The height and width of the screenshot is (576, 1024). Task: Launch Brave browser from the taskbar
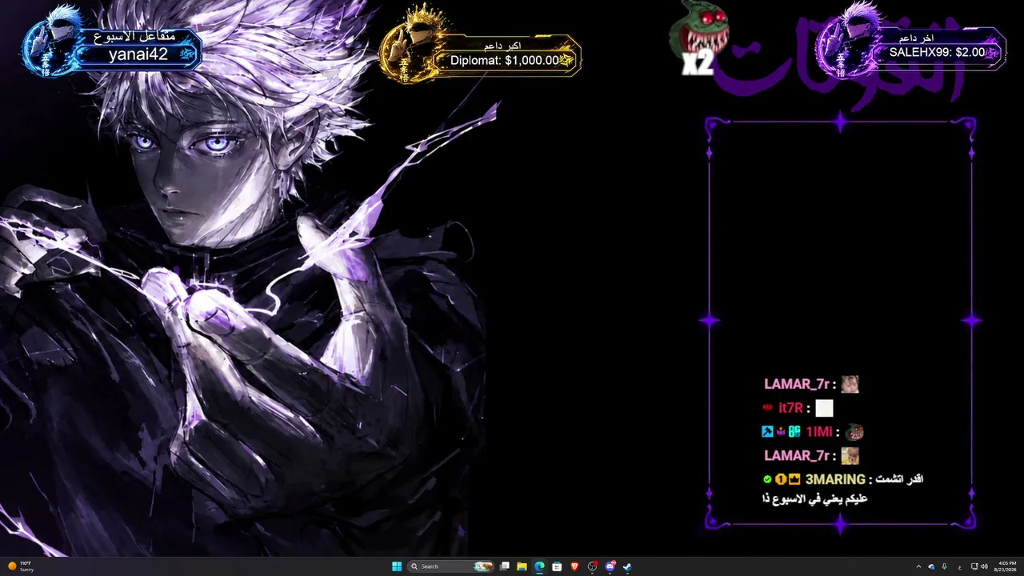tap(574, 566)
